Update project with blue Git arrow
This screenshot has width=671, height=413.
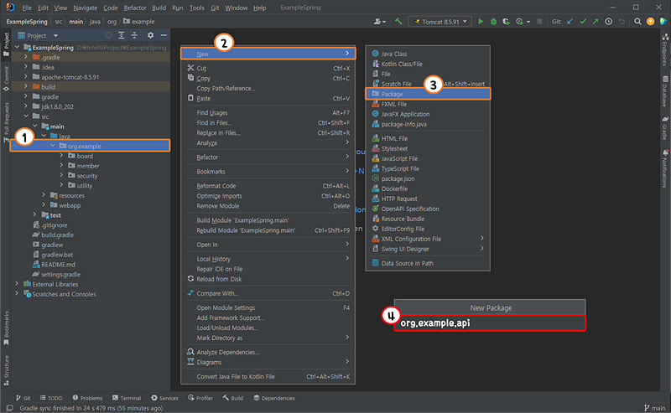570,22
